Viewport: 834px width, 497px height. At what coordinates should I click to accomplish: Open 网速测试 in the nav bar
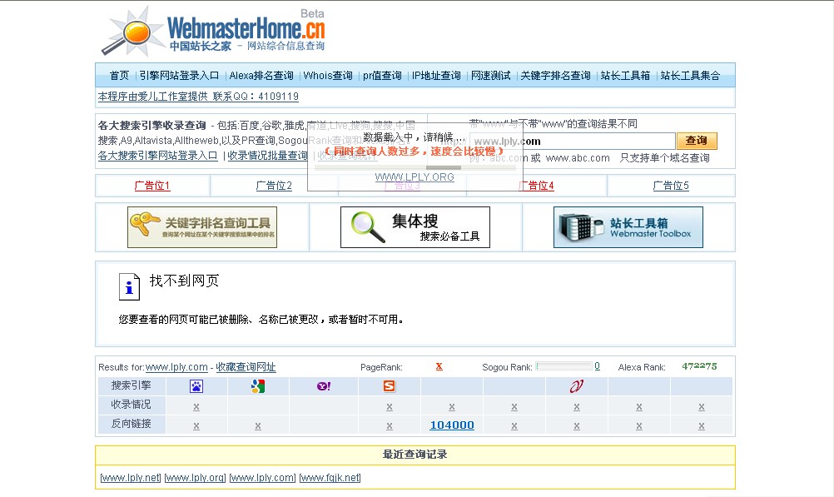(x=490, y=76)
